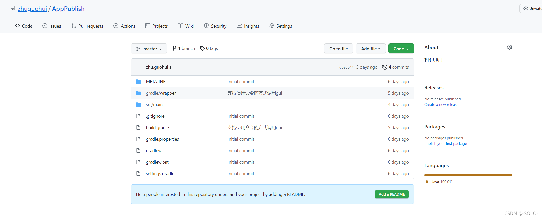Click the tag icon beside 0 tags
542x218 pixels.
(x=202, y=48)
